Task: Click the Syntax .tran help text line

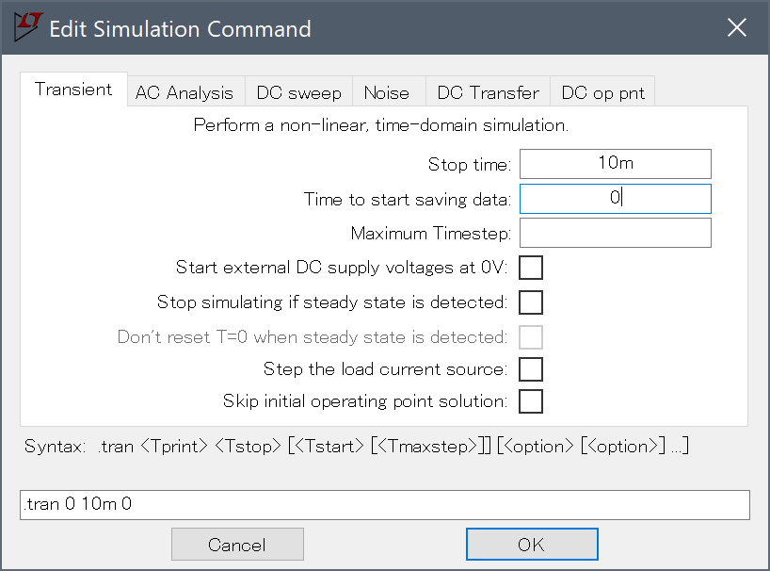Action: [357, 447]
